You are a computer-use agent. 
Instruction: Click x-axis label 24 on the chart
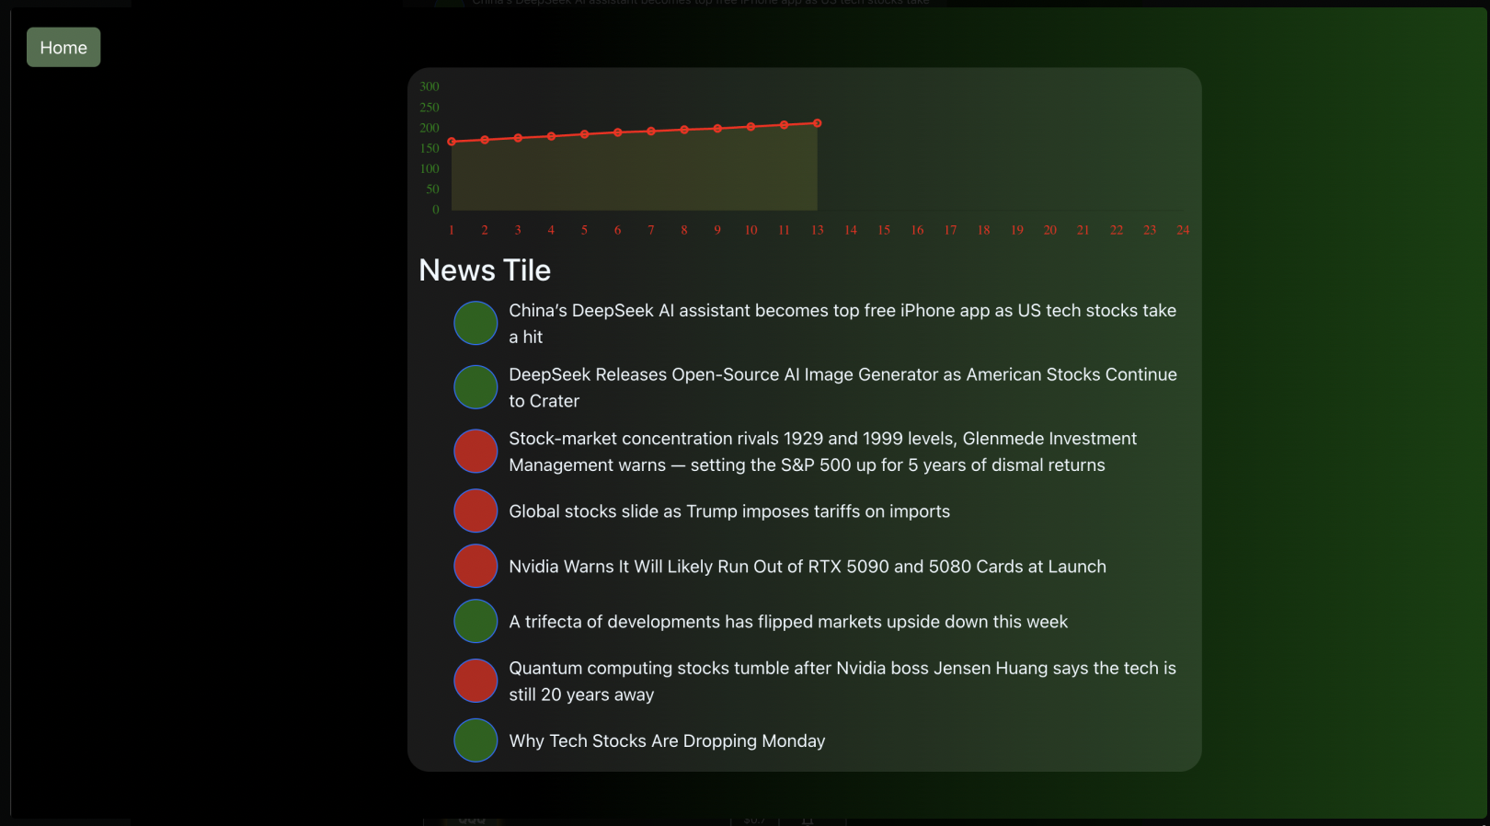coord(1183,230)
